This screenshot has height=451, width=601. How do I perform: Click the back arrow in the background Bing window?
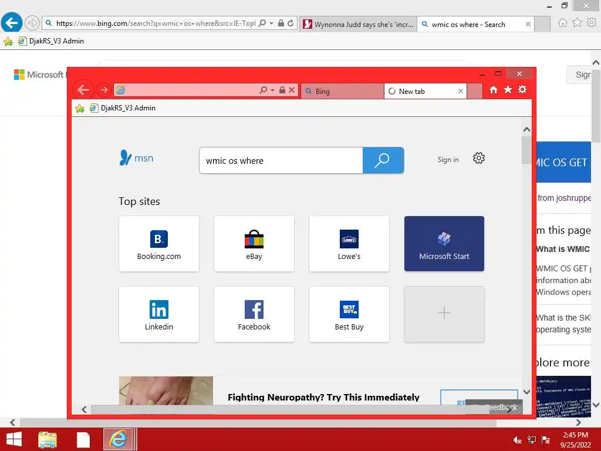tap(12, 23)
